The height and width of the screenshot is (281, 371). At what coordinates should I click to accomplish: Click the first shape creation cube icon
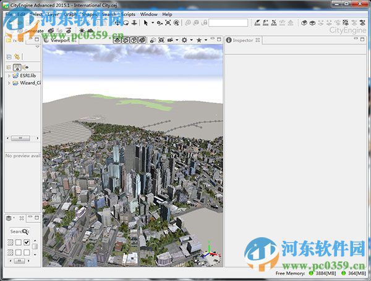[x=304, y=23]
